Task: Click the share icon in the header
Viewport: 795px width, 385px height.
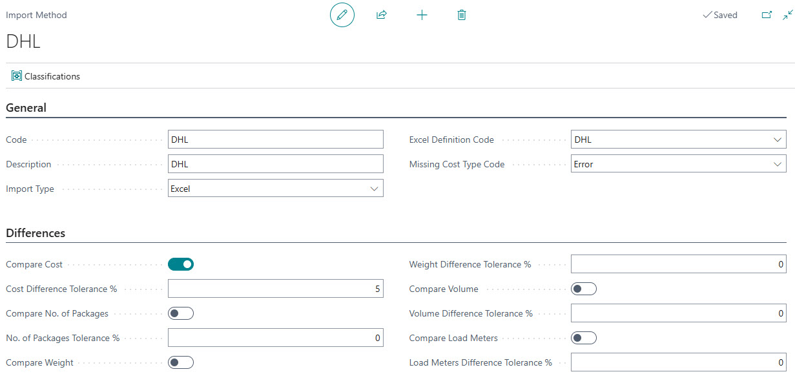Action: click(x=381, y=15)
